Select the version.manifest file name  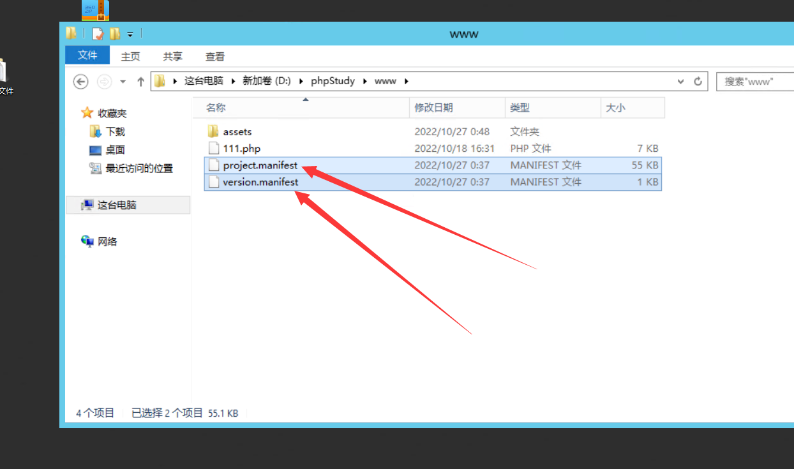click(260, 182)
